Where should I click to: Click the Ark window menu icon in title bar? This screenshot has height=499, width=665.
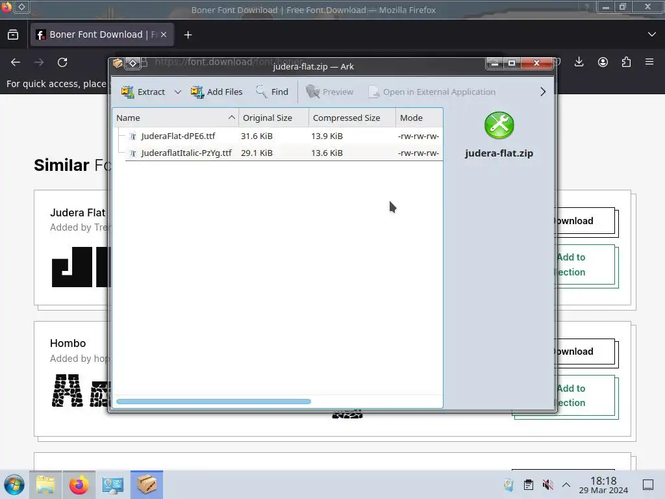[x=118, y=64]
